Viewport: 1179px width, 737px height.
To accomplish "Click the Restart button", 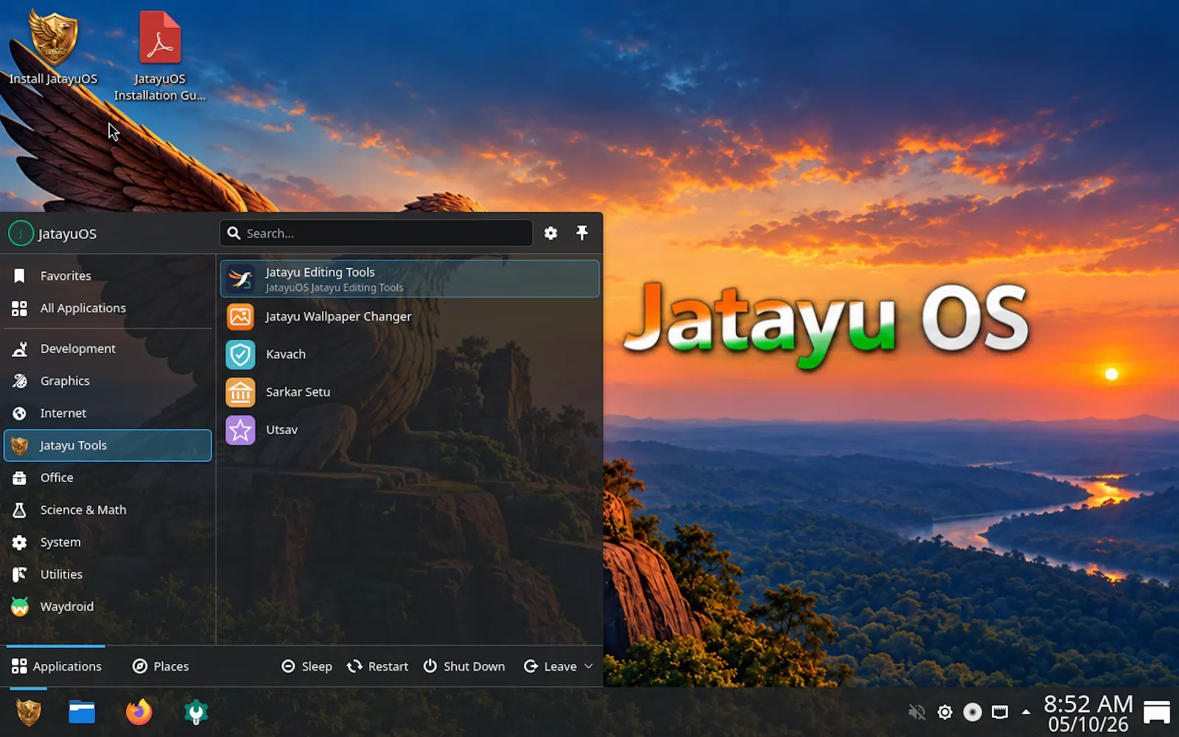I will pyautogui.click(x=377, y=666).
